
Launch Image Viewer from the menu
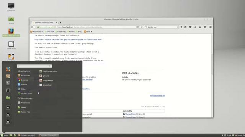pos(46,80)
